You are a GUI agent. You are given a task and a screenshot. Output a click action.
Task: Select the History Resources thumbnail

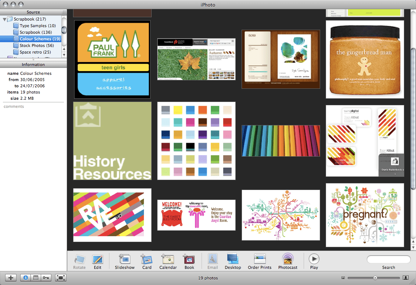112,141
